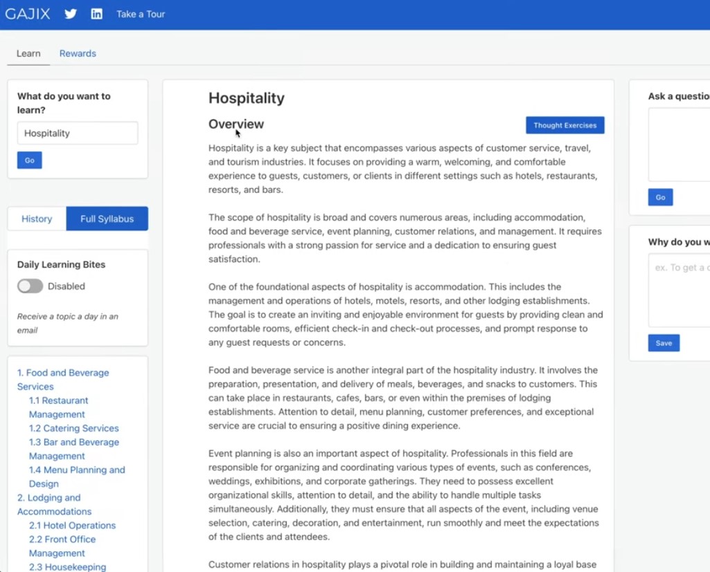Open the History tab

point(37,219)
